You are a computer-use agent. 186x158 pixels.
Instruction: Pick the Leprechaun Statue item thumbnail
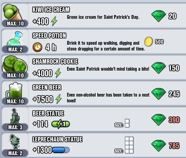click(x=14, y=142)
